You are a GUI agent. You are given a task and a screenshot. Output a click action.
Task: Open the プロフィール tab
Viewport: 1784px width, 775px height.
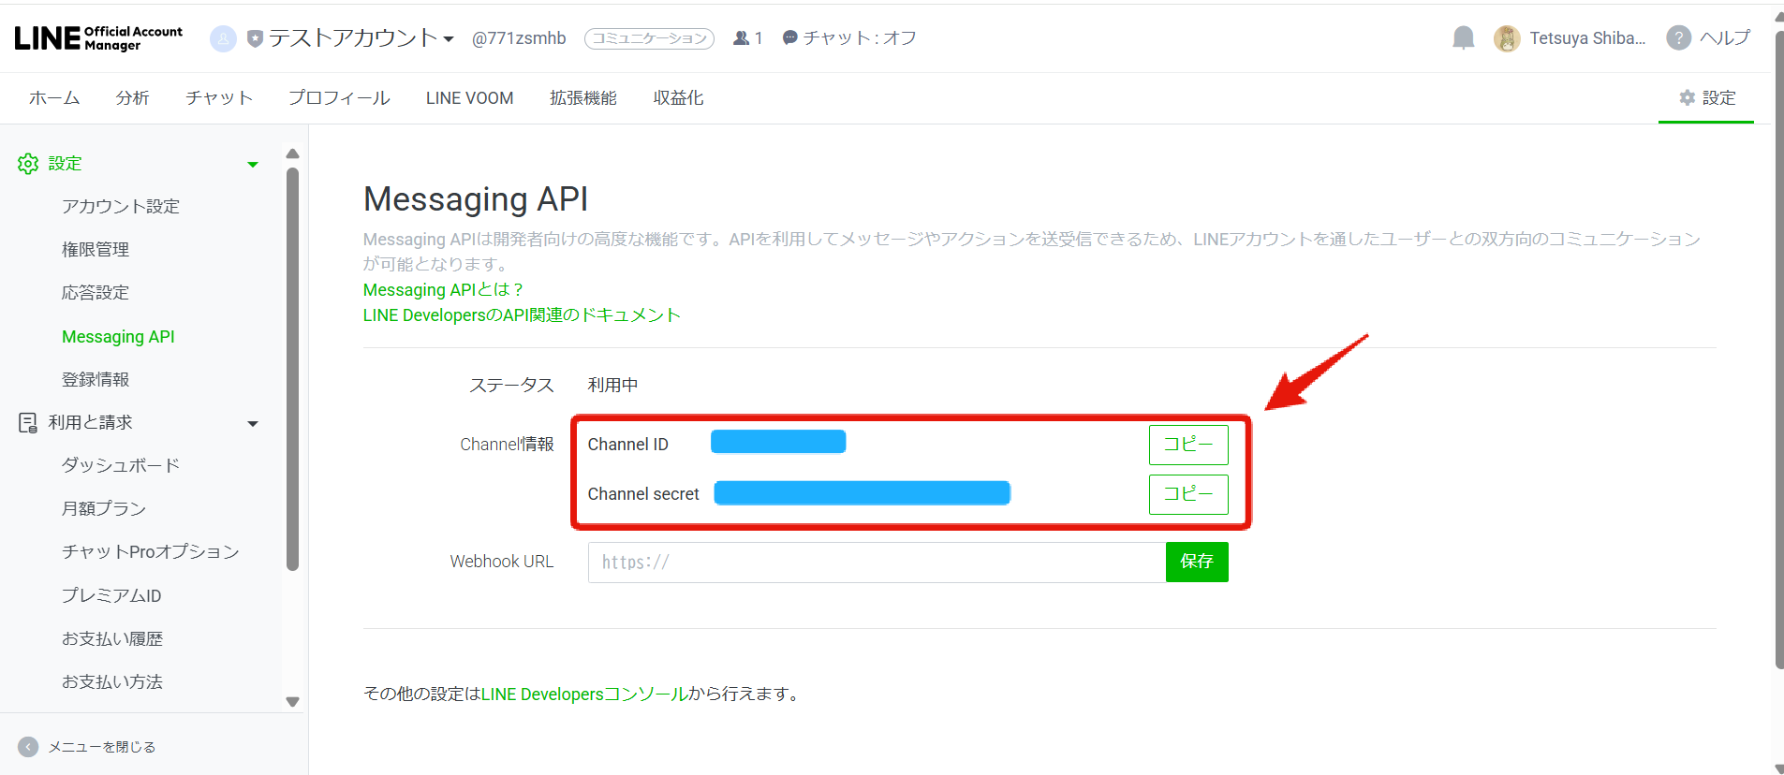pyautogui.click(x=339, y=98)
